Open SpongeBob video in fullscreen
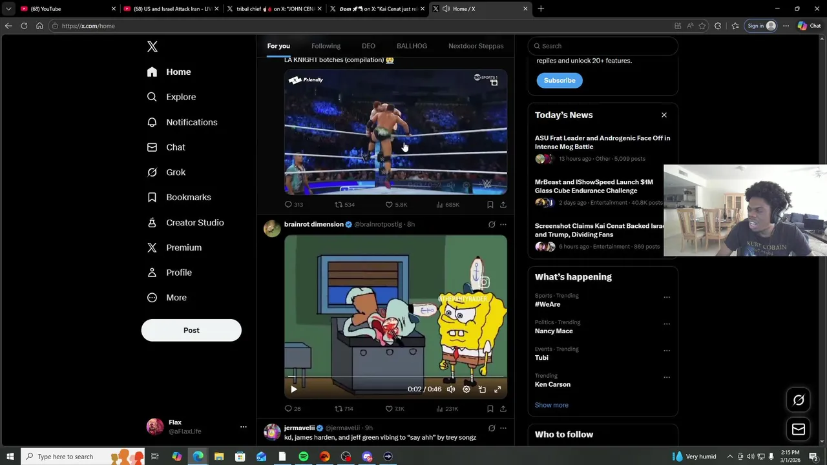Screen dimensions: 827x465 pyautogui.click(x=497, y=389)
